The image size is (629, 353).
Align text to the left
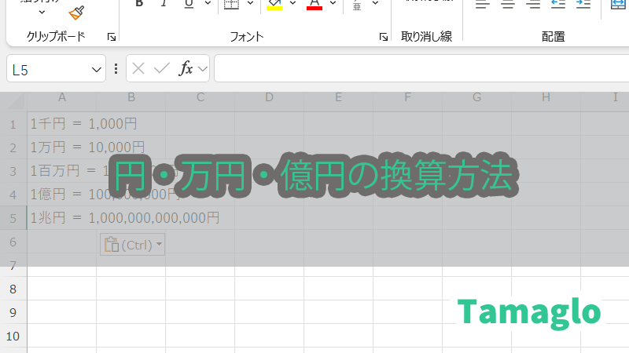coord(483,4)
